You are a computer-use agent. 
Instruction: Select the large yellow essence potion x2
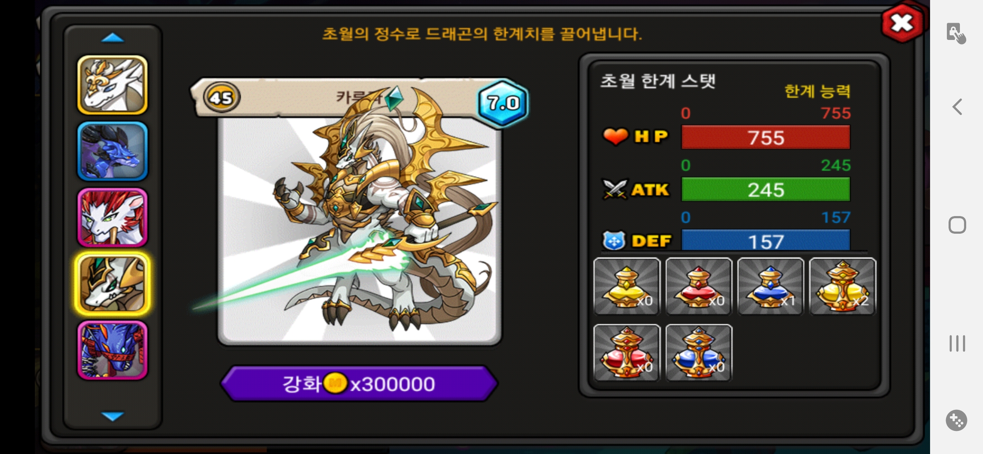pos(843,286)
